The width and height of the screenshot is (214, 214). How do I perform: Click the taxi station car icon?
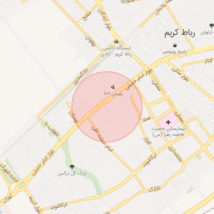click(116, 41)
